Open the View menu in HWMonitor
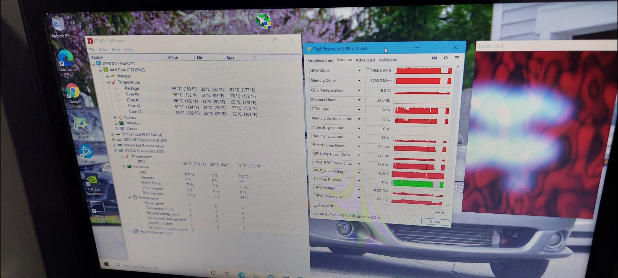The image size is (618, 278). tap(103, 50)
